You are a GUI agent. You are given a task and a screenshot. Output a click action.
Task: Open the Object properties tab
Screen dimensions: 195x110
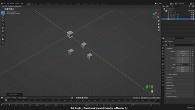click(x=163, y=64)
